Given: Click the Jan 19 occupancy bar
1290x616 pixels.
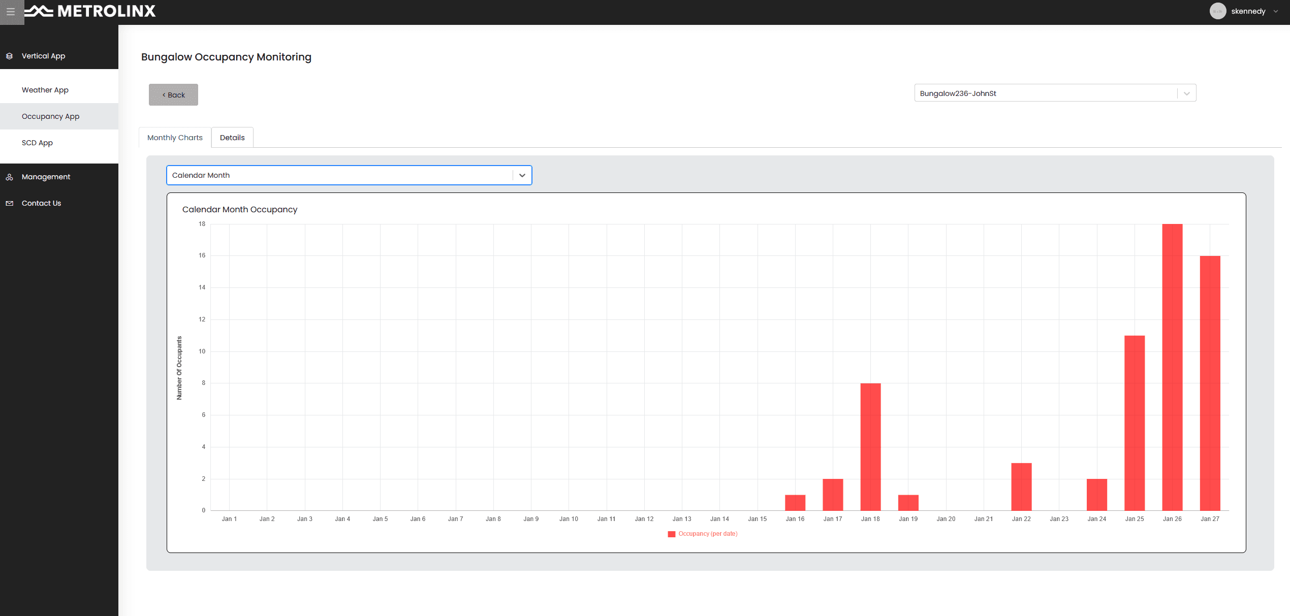Looking at the screenshot, I should (908, 503).
